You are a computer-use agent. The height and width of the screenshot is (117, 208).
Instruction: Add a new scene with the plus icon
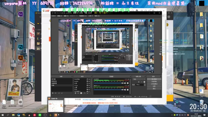click(x=53, y=93)
